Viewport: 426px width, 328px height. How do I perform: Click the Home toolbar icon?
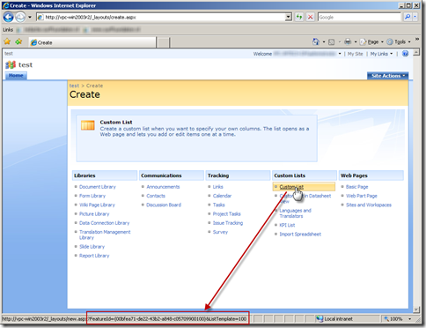pyautogui.click(x=315, y=41)
